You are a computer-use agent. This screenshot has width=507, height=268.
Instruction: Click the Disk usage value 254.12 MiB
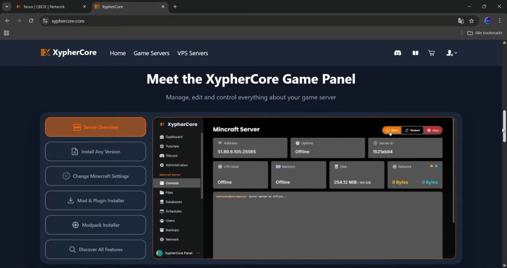[345, 182]
